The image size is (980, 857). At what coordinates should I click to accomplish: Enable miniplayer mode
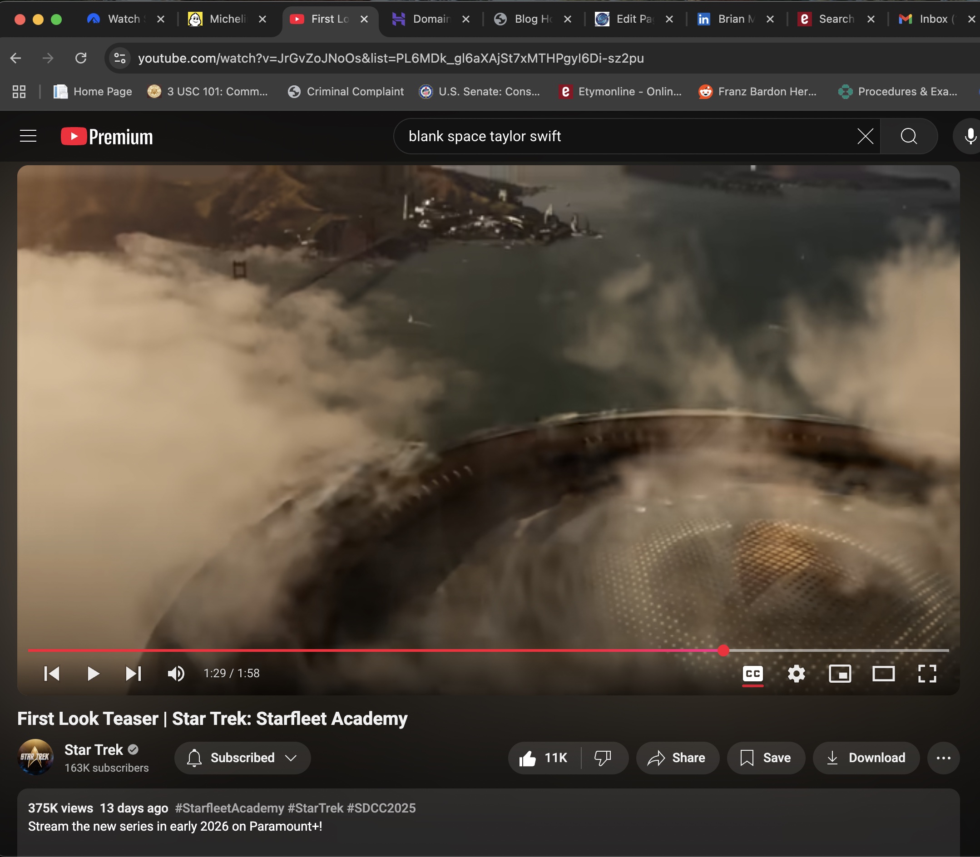coord(840,674)
